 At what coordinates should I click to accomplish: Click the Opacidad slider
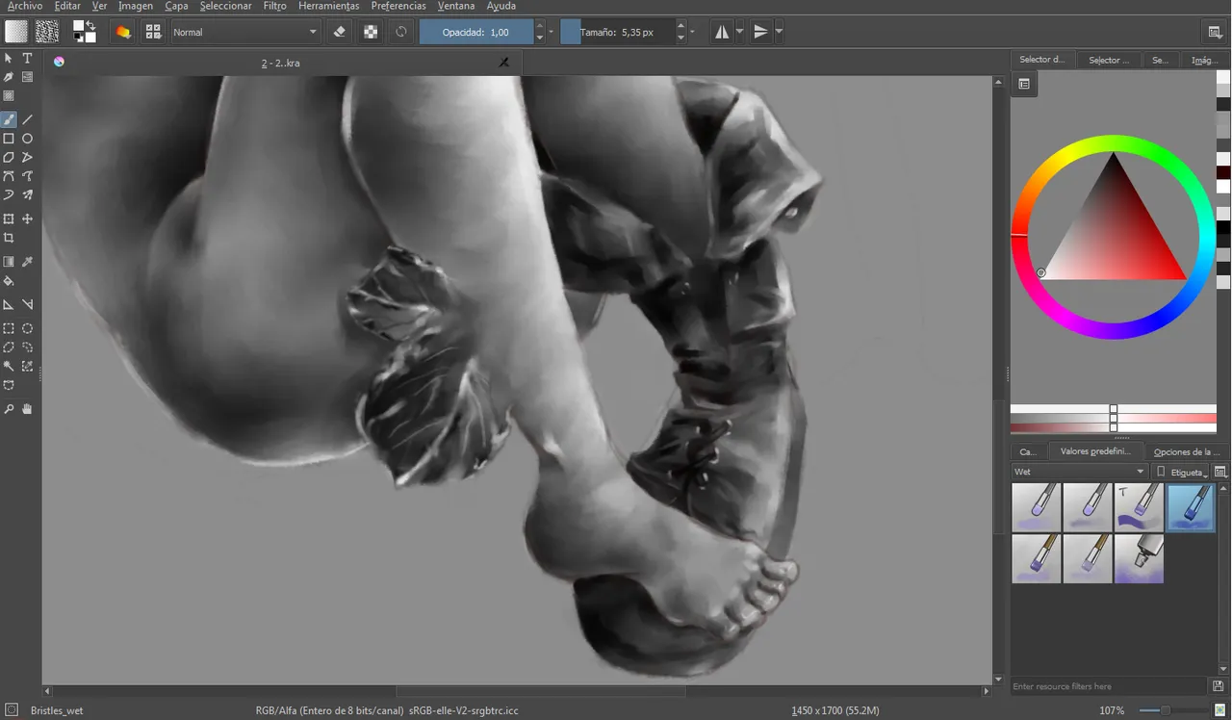(475, 32)
